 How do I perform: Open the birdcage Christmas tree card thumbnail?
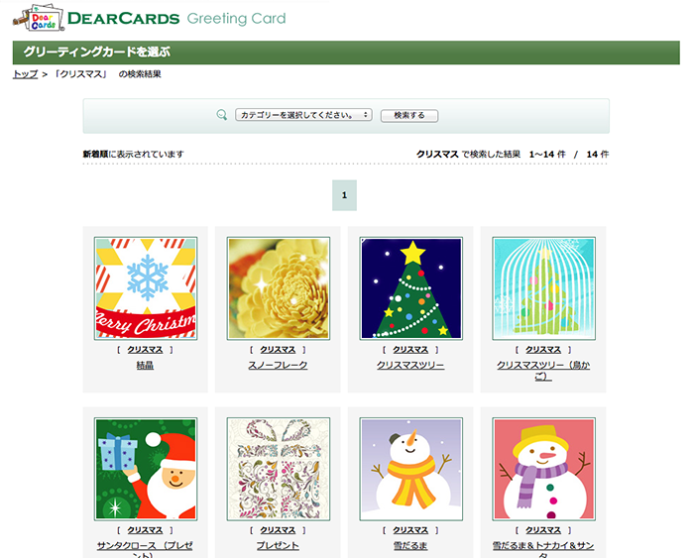(x=544, y=288)
